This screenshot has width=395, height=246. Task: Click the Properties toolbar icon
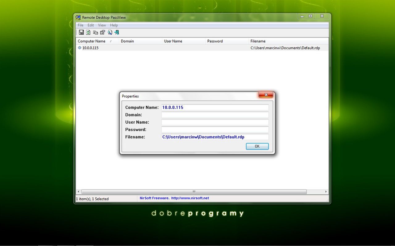(102, 32)
